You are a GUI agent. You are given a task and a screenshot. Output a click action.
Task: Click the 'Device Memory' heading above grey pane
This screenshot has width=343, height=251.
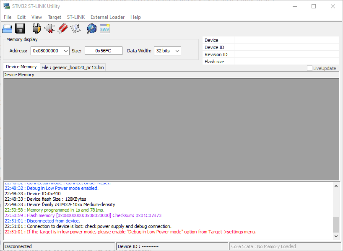[19, 75]
